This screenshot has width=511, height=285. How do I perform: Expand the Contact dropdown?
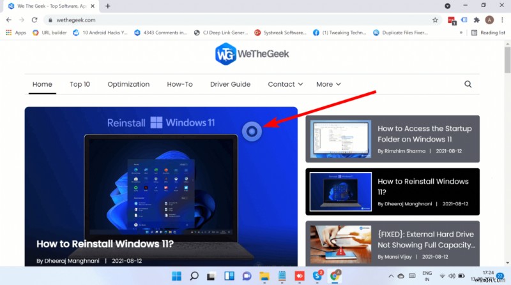click(285, 84)
